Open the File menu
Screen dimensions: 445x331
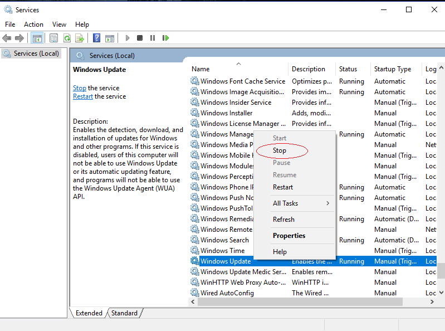(x=10, y=25)
